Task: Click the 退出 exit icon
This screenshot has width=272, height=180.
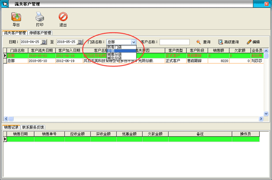Action: [x=63, y=17]
